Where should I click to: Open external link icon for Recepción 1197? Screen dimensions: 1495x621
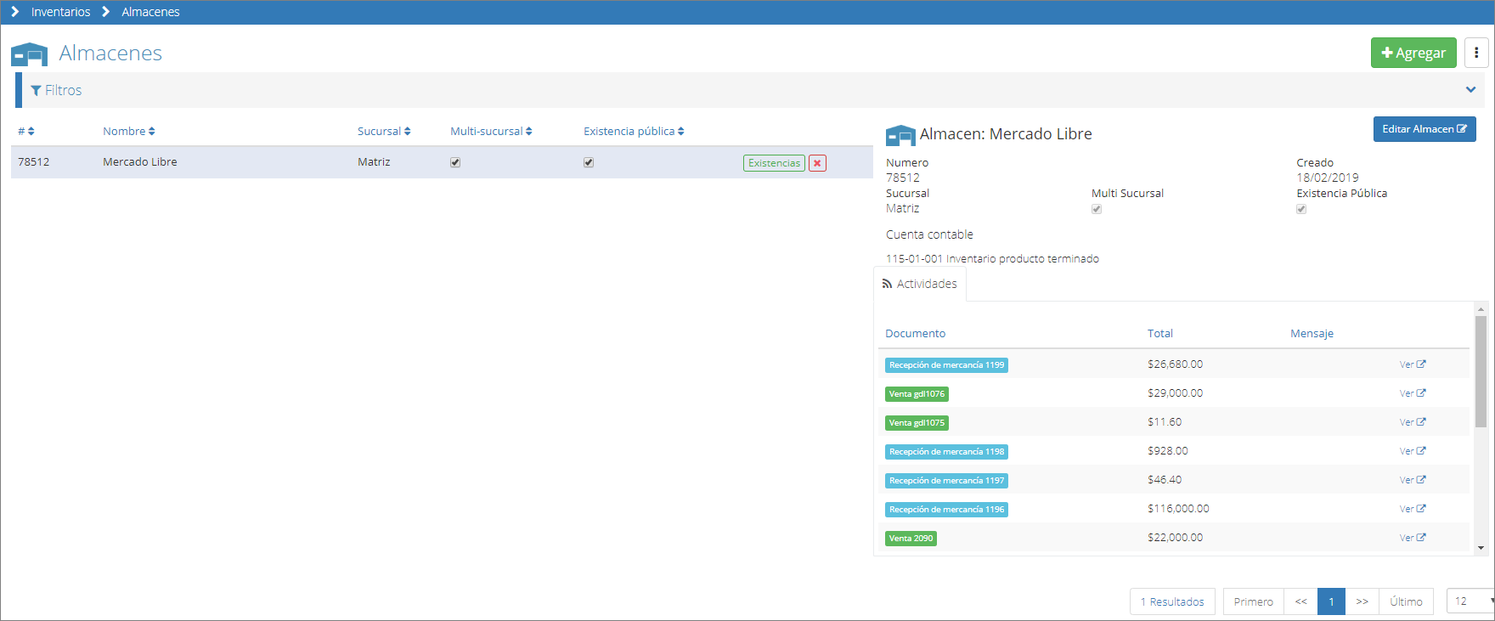[x=1421, y=480]
